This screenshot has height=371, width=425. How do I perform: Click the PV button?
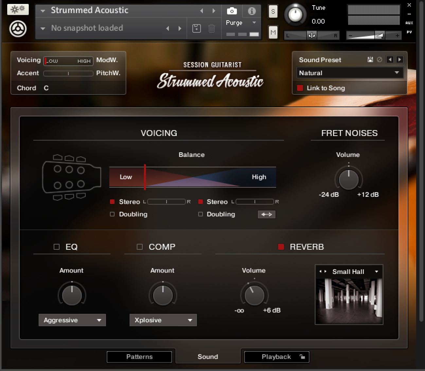coord(409,32)
